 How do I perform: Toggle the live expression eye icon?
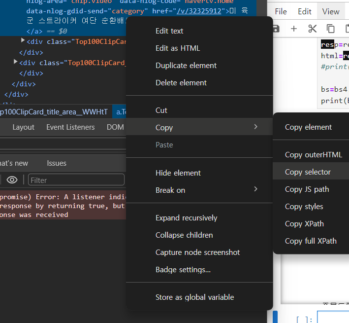(12, 179)
